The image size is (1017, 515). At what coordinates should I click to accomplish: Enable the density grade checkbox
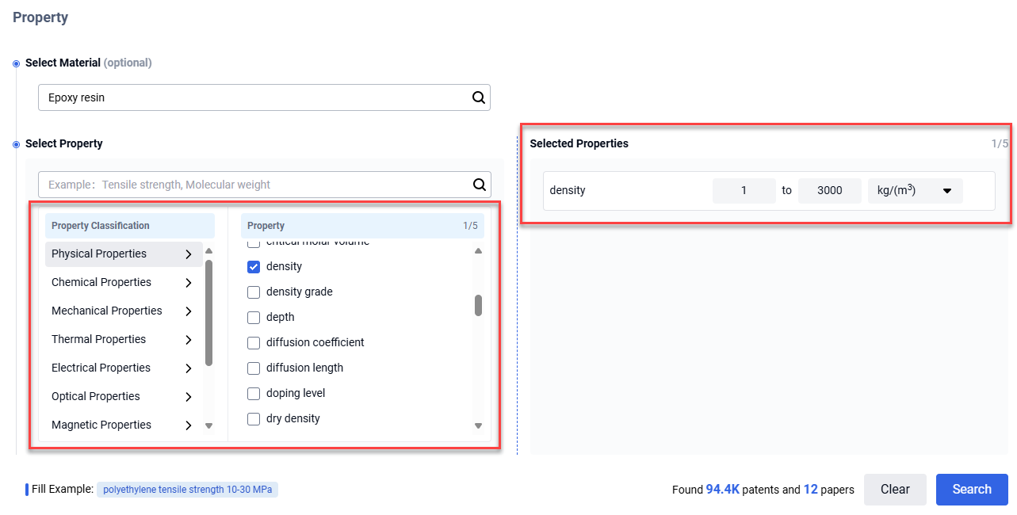[254, 292]
